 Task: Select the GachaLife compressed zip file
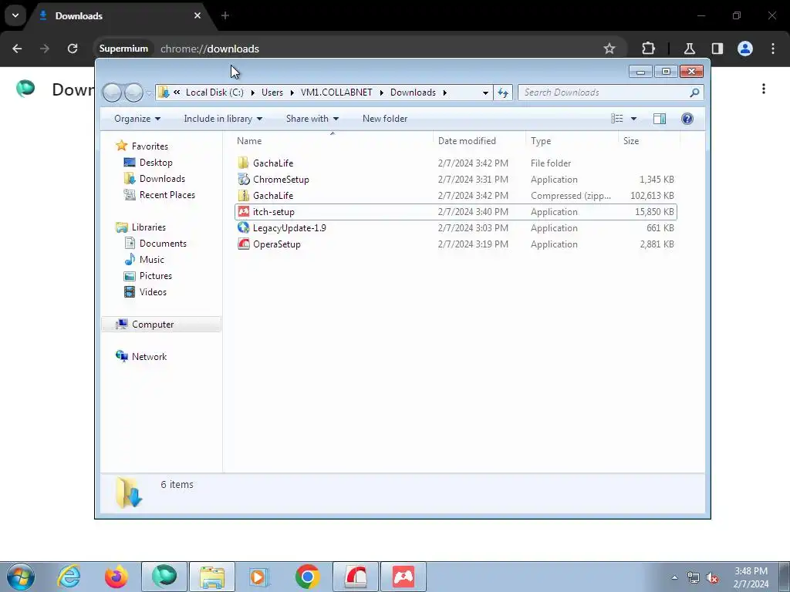tap(456, 195)
